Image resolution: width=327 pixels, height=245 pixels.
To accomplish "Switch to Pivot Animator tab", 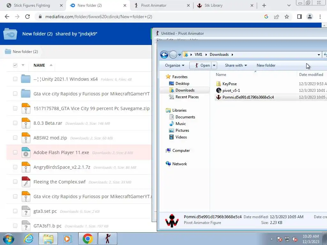I will point(154,5).
